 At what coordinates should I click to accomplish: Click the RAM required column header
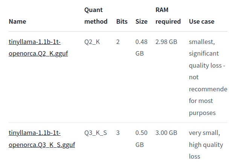pyautogui.click(x=168, y=16)
